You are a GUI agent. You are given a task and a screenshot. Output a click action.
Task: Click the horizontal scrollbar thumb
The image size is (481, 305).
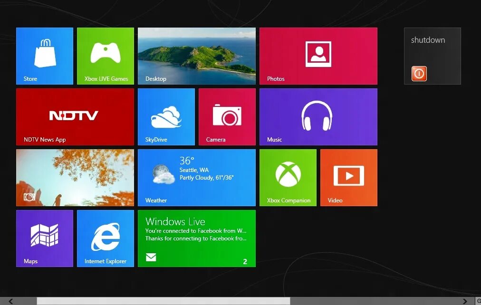[163, 301]
